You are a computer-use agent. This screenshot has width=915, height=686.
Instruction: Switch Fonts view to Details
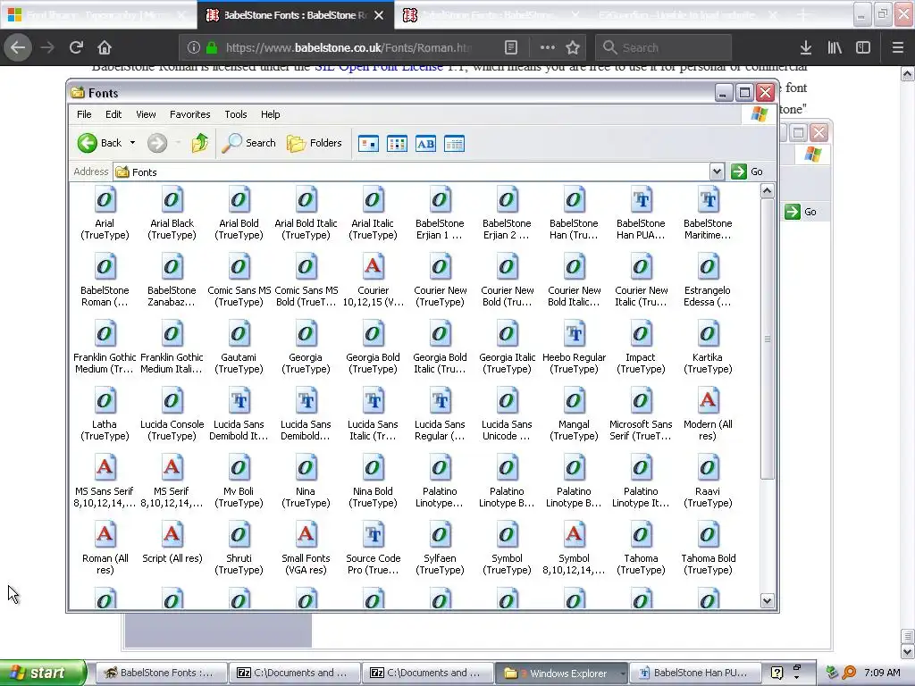coord(454,144)
